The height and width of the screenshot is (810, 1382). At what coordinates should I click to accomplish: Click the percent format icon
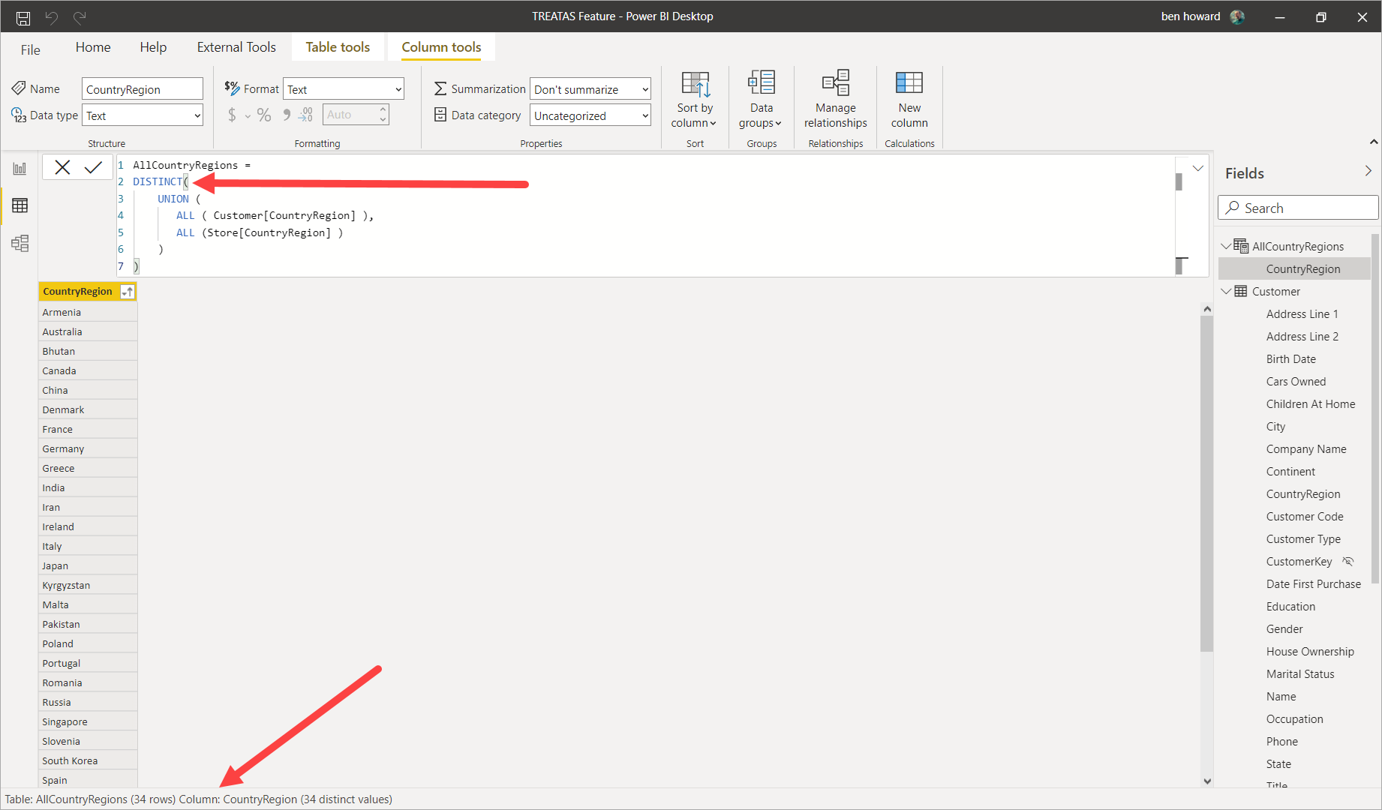tap(263, 115)
